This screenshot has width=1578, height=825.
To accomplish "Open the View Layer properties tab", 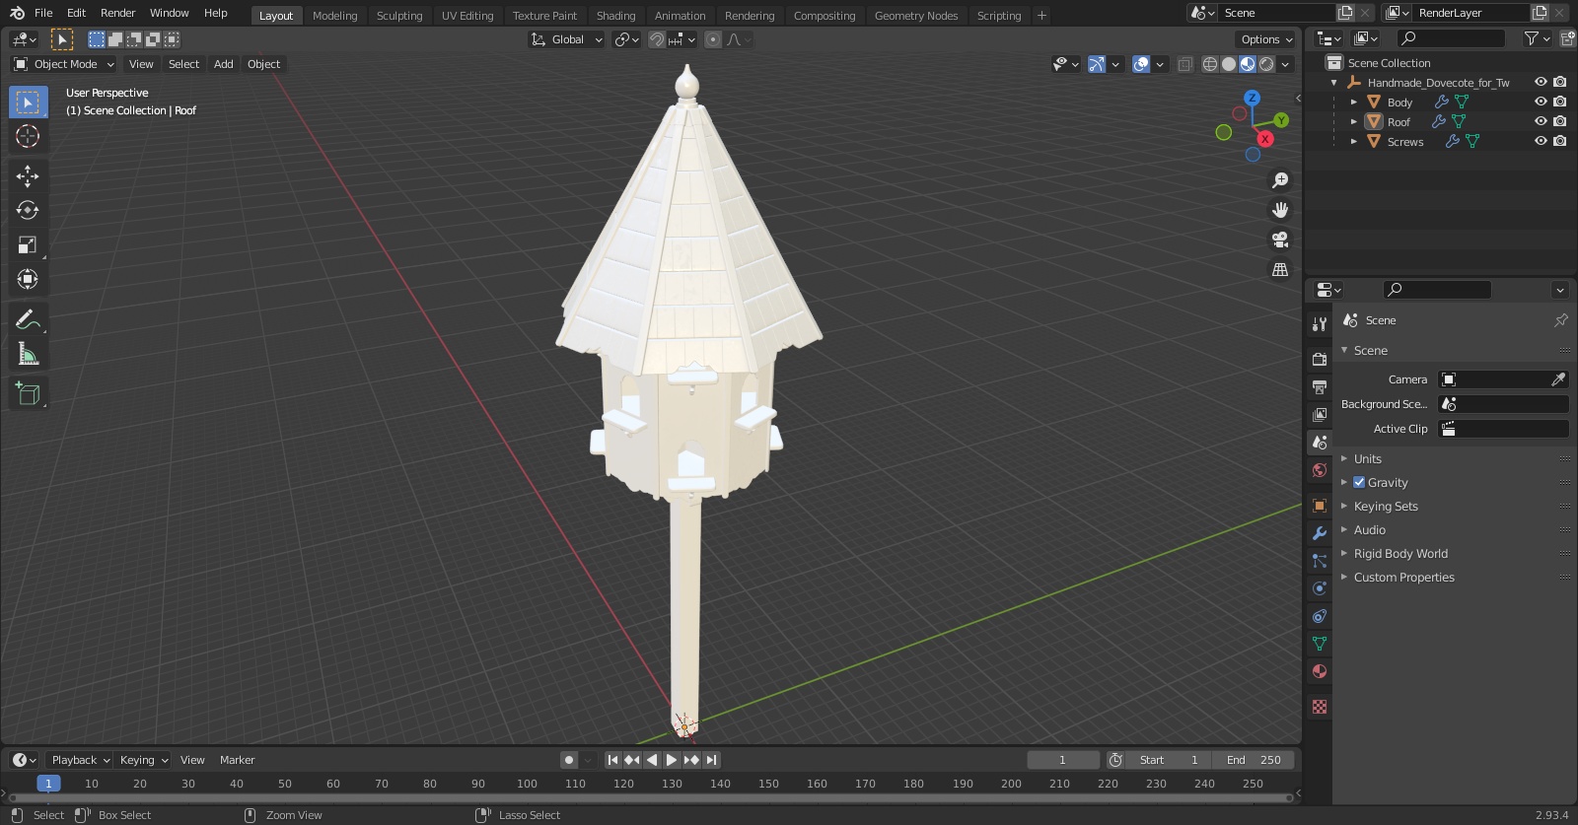I will pyautogui.click(x=1320, y=414).
